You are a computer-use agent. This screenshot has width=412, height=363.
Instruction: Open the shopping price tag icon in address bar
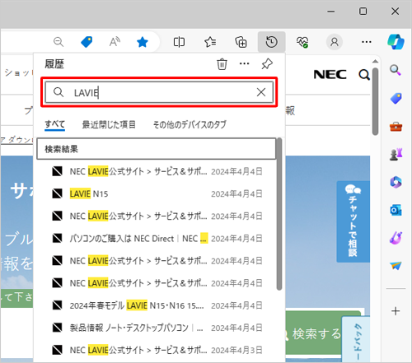coord(87,42)
